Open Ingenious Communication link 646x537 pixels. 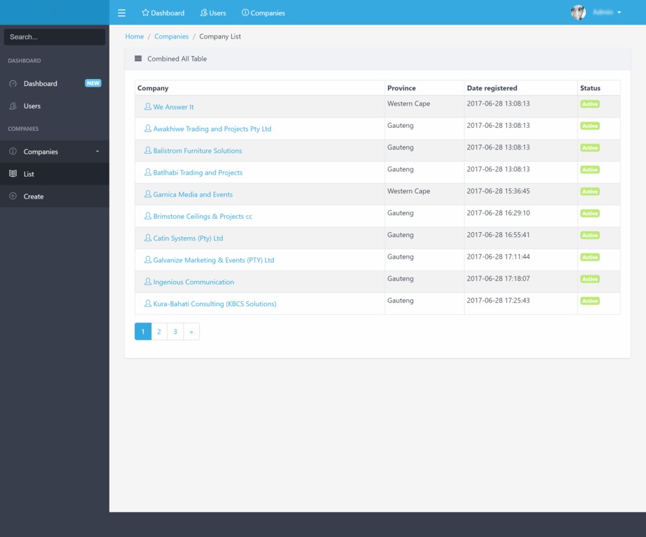[x=193, y=282]
